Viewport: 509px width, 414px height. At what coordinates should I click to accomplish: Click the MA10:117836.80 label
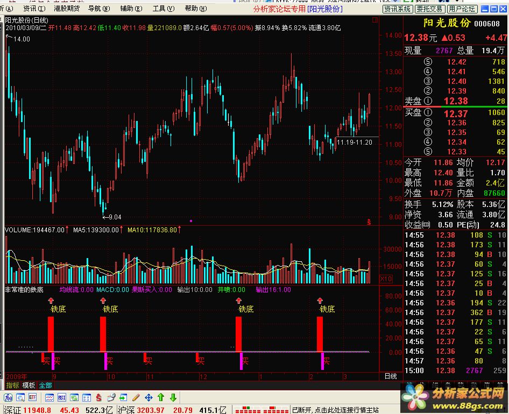tap(152, 230)
